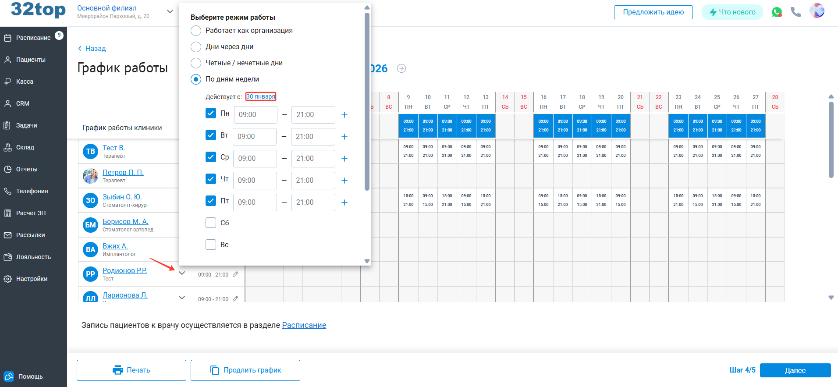
Task: Open WhatsApp chat icon in header
Action: pyautogui.click(x=777, y=12)
